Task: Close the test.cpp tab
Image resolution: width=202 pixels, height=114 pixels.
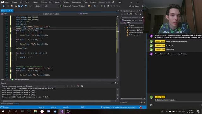Action: click(12, 11)
